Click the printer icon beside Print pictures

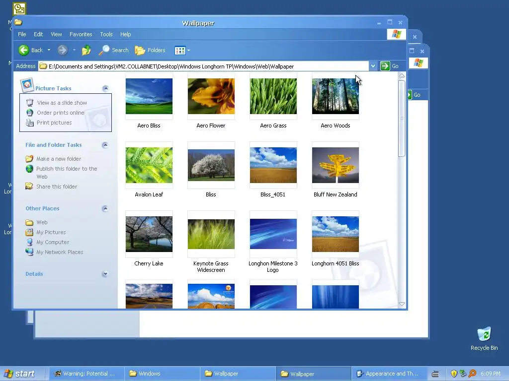tap(29, 123)
